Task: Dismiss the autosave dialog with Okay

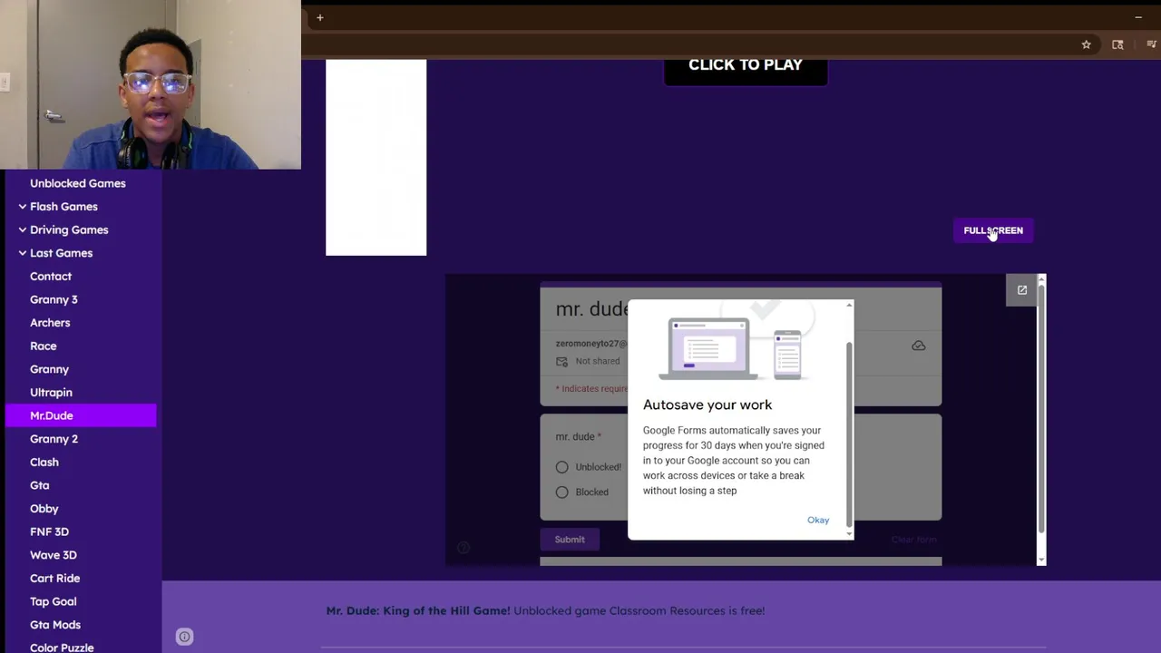Action: 818,520
